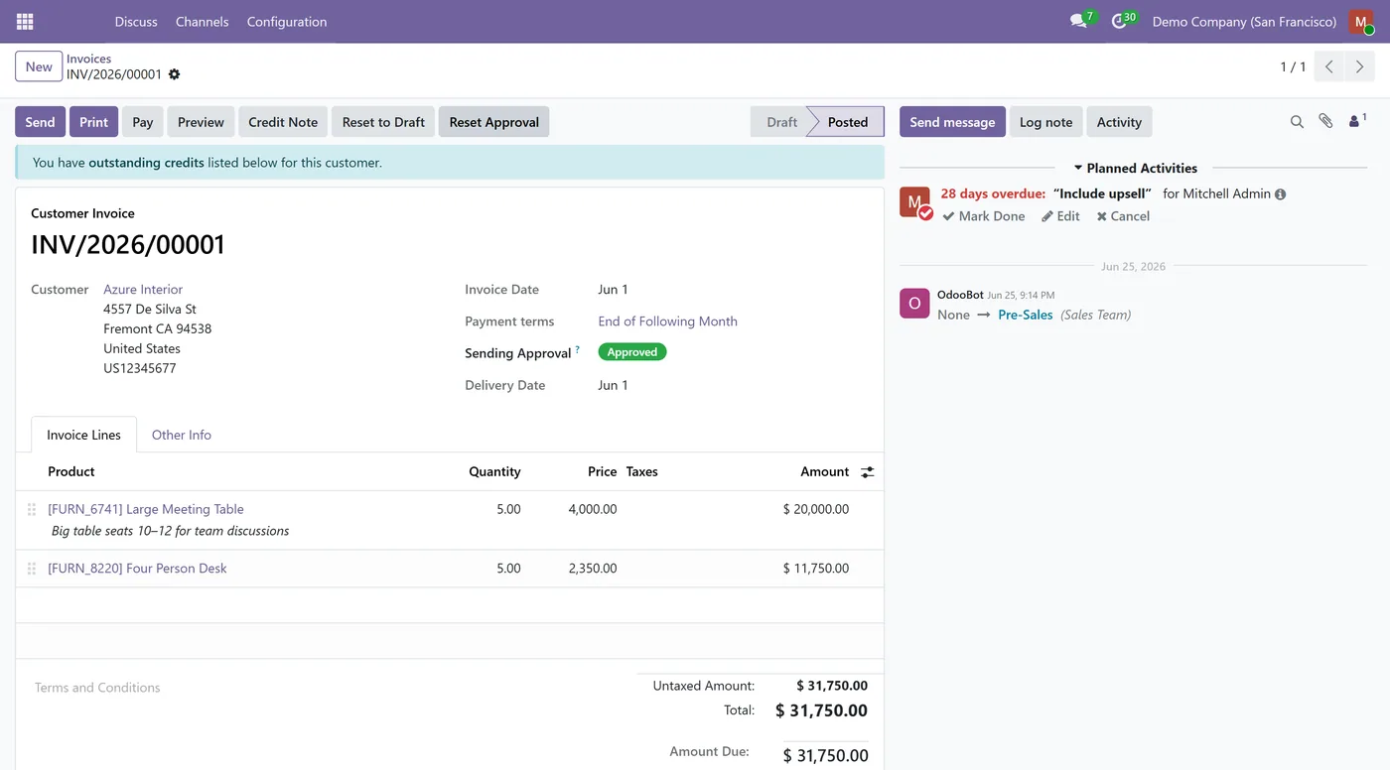Click OdooBot avatar in message log

(x=914, y=304)
